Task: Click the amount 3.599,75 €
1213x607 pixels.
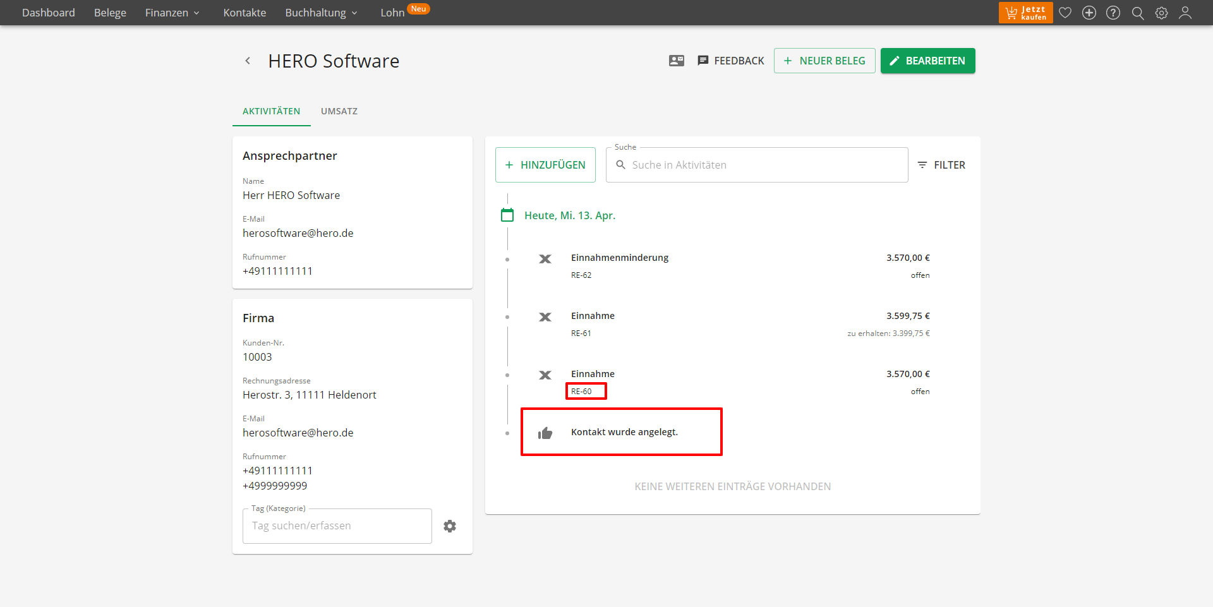Action: pos(908,316)
